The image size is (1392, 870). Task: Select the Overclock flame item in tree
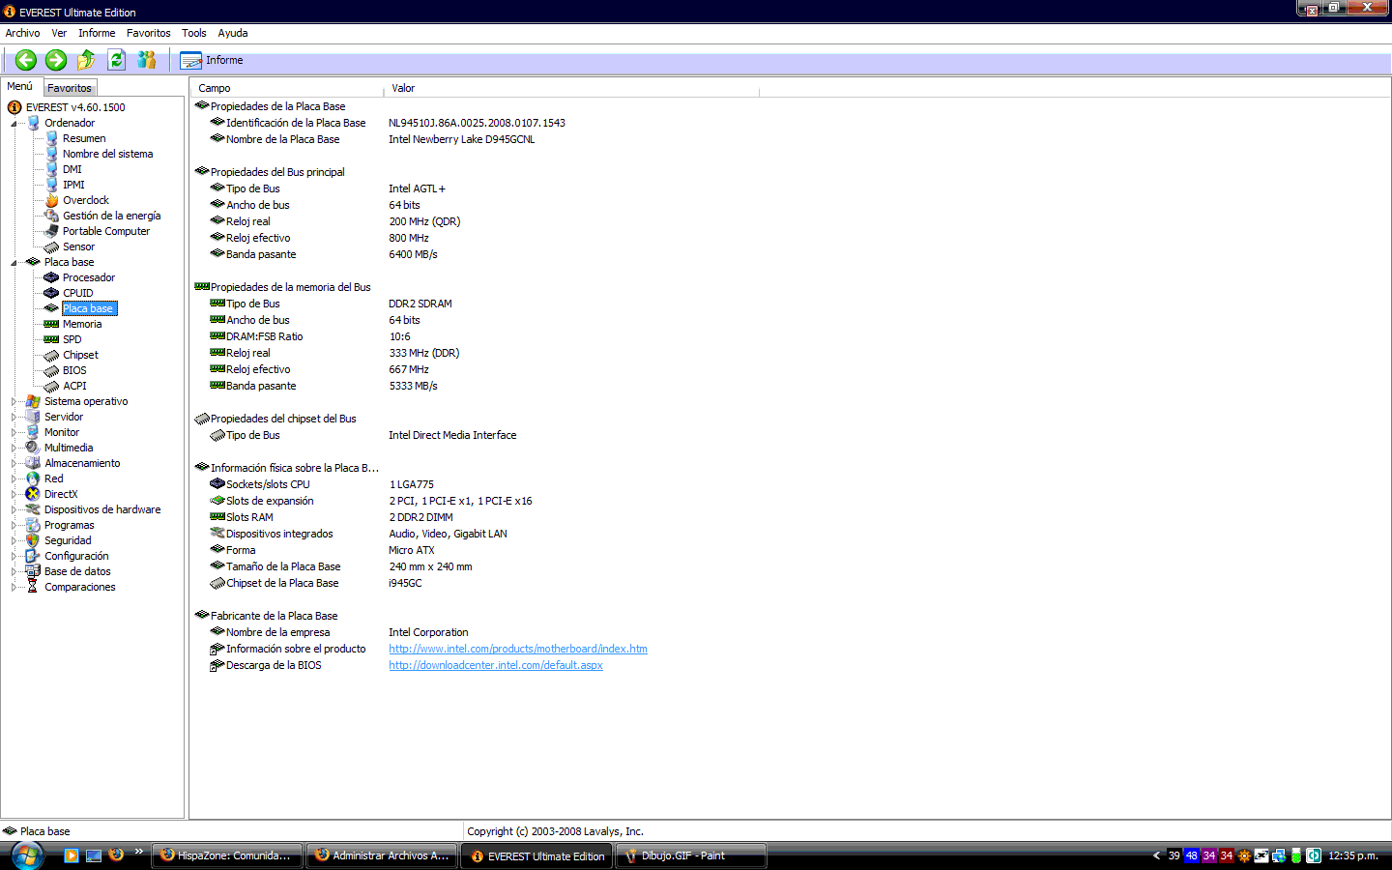(85, 200)
